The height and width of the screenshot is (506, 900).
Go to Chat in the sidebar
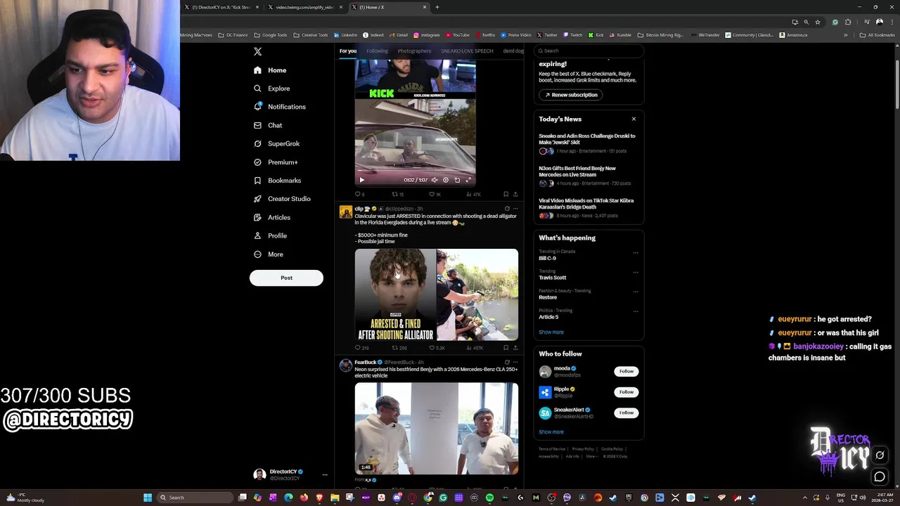[x=268, y=125]
